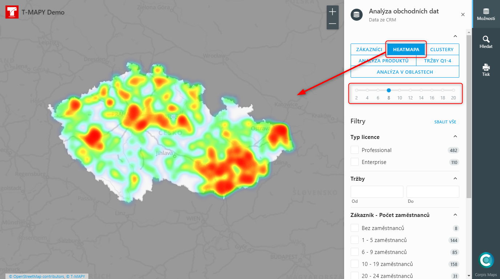Collapse the Tržby filter section

[455, 178]
